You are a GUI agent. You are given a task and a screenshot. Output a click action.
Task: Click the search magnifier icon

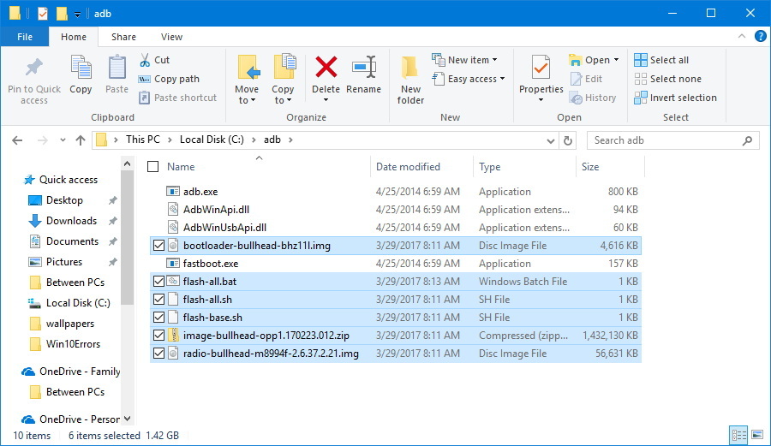pyautogui.click(x=747, y=140)
